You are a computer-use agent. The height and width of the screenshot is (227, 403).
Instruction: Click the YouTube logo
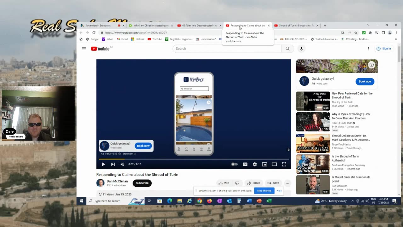100,49
